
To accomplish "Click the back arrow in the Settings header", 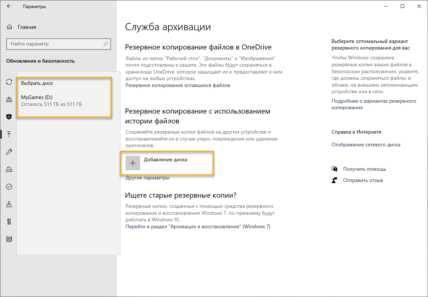I will [9, 7].
